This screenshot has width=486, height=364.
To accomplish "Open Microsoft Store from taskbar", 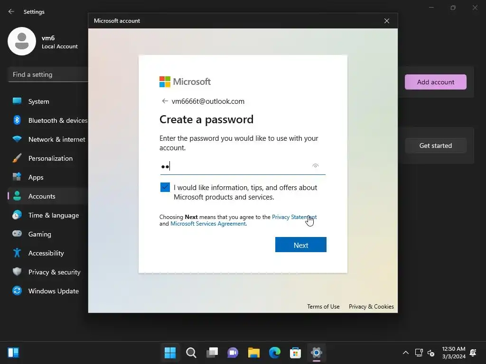I will (295, 353).
